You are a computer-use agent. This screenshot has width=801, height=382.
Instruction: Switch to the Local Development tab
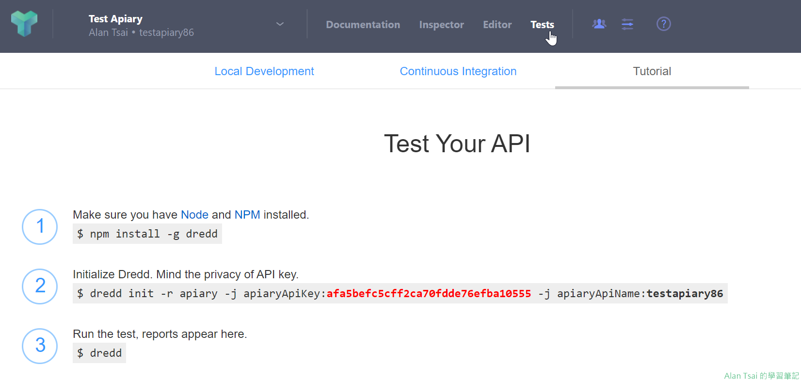[264, 71]
